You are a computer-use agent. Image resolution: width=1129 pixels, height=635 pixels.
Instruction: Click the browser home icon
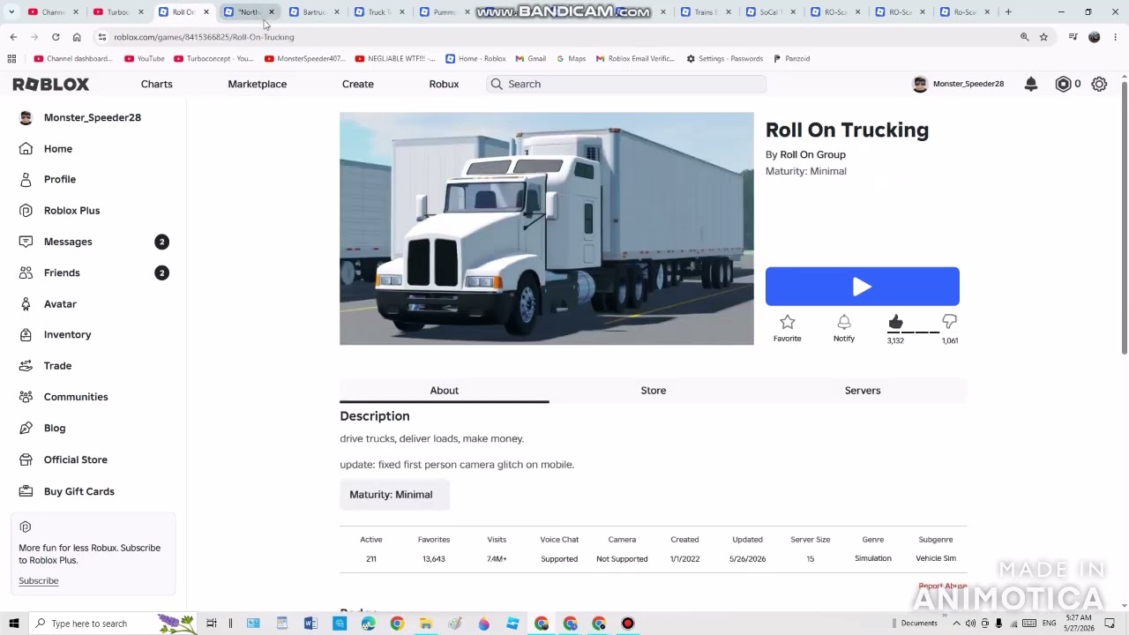[77, 37]
